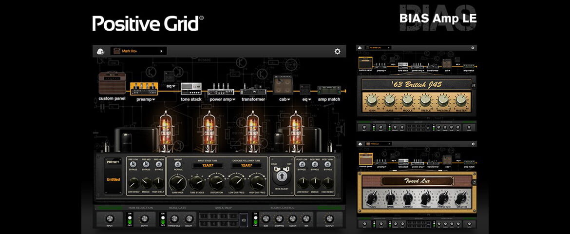Click the edit icon beside Tweed Lux panel

[x=474, y=182]
